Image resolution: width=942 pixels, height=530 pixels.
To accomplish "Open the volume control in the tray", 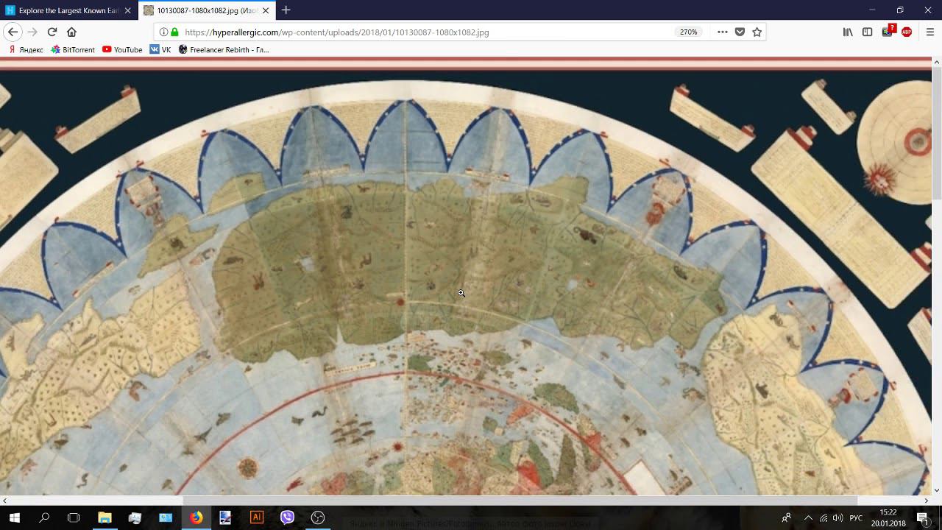I will click(x=837, y=517).
